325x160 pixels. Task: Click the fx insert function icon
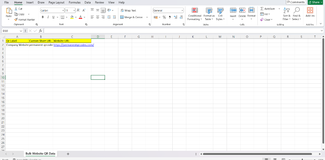(x=41, y=31)
